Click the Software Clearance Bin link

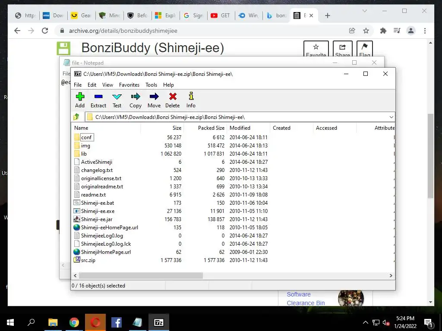click(306, 299)
